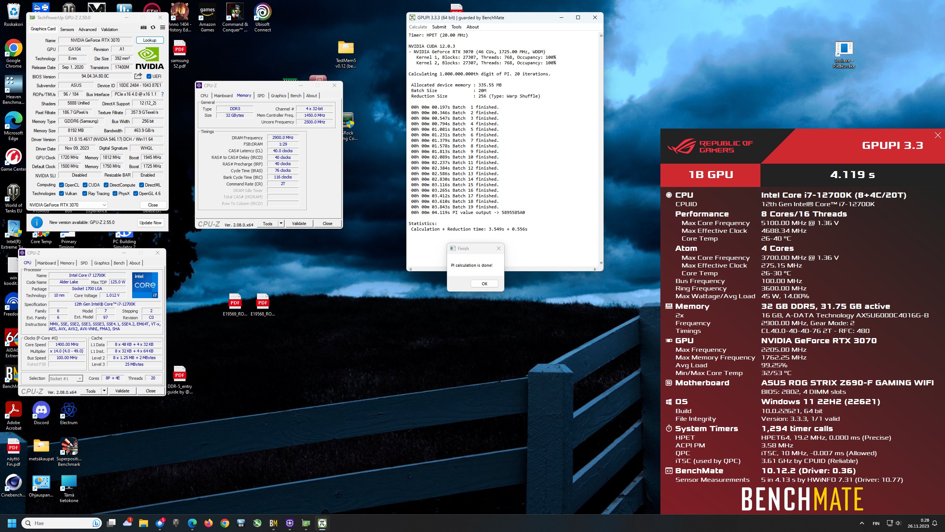Click the taskbar search box

62,523
